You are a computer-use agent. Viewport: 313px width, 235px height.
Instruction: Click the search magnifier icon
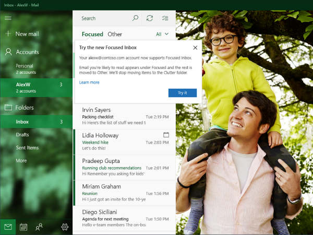pyautogui.click(x=135, y=18)
